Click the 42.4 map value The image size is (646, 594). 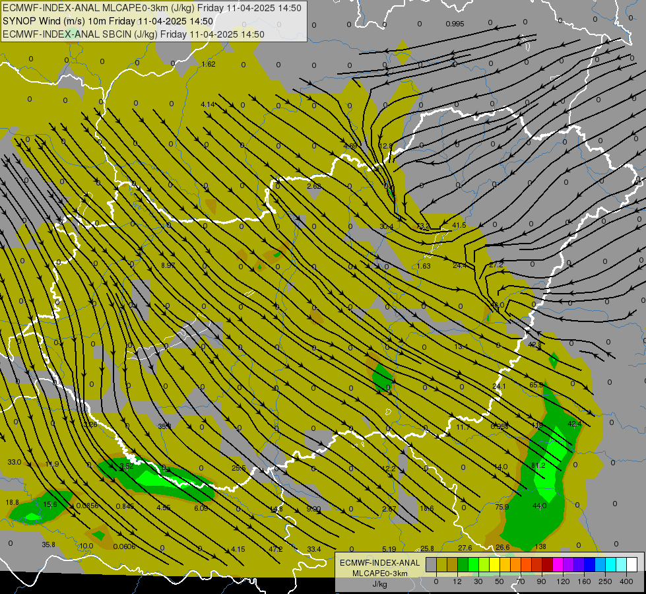coord(574,424)
